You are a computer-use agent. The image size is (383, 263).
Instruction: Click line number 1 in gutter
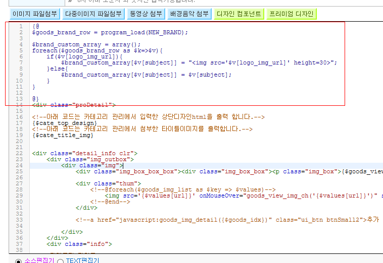click(x=21, y=26)
